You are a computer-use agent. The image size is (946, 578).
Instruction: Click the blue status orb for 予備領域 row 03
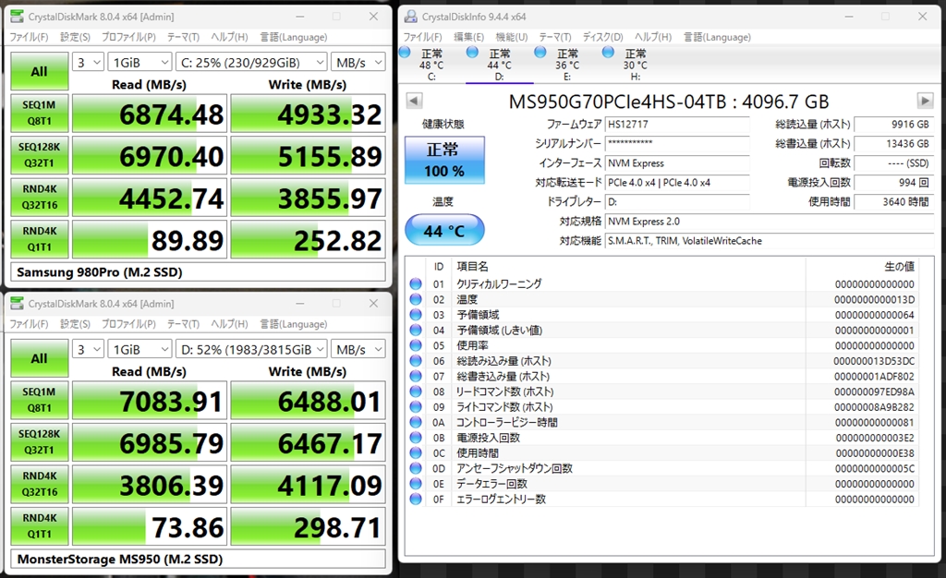(416, 315)
